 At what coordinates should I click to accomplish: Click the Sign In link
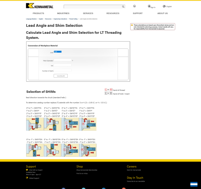click(153, 7)
